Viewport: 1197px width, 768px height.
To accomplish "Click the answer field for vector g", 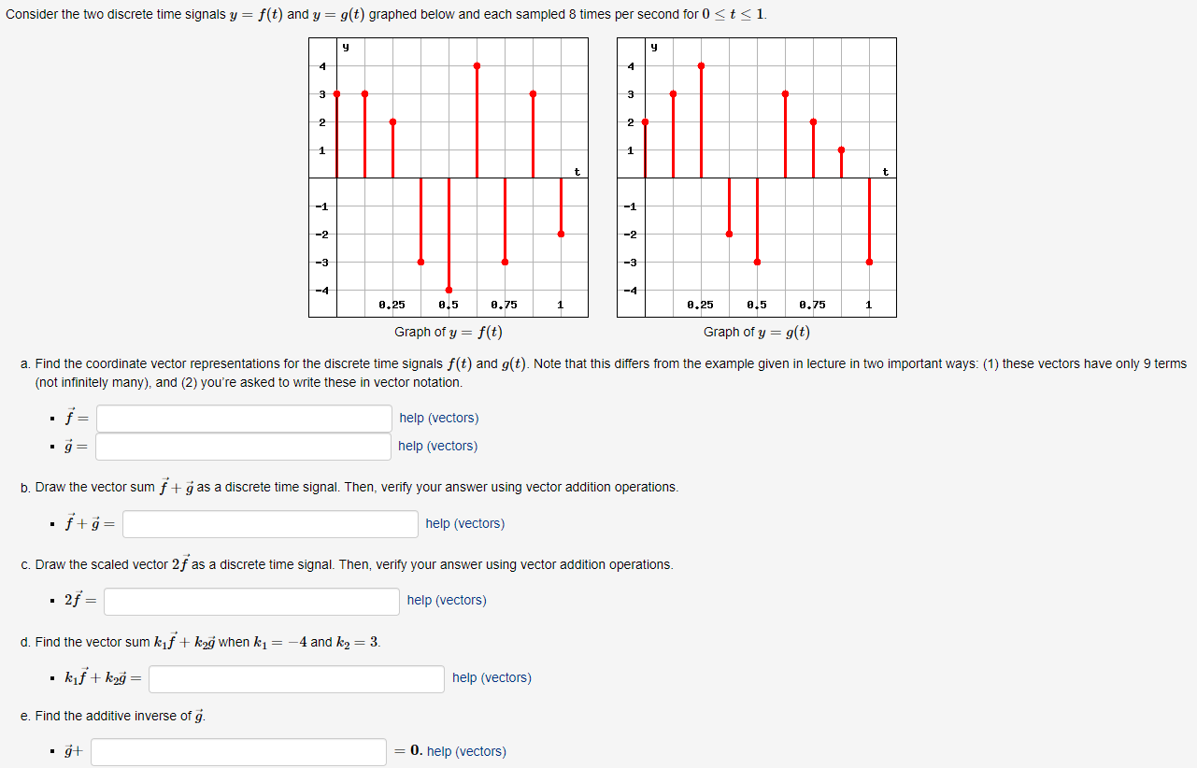I will tap(244, 447).
